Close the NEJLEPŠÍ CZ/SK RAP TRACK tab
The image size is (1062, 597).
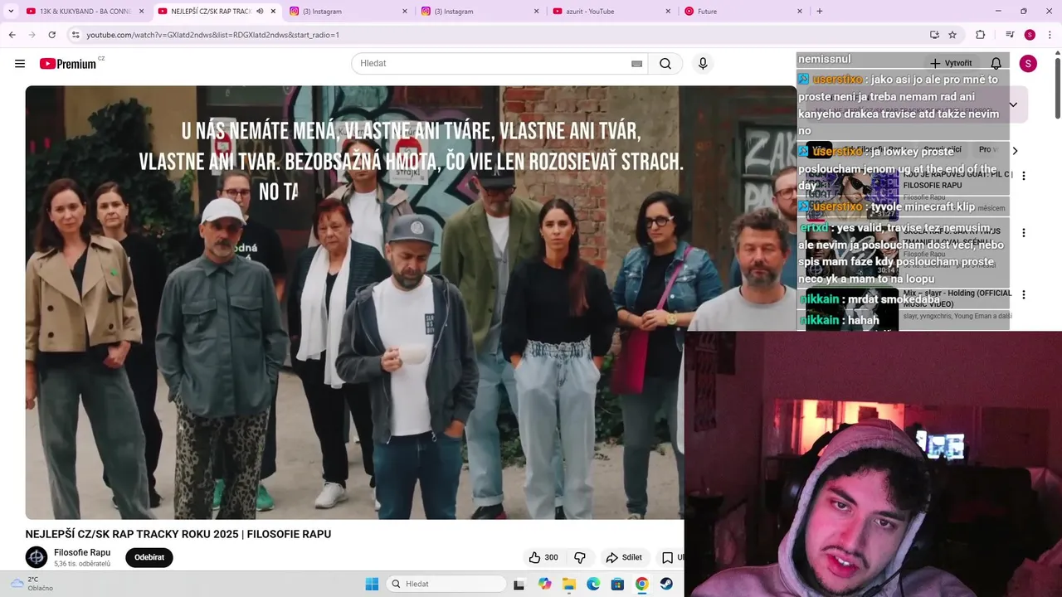click(x=273, y=12)
